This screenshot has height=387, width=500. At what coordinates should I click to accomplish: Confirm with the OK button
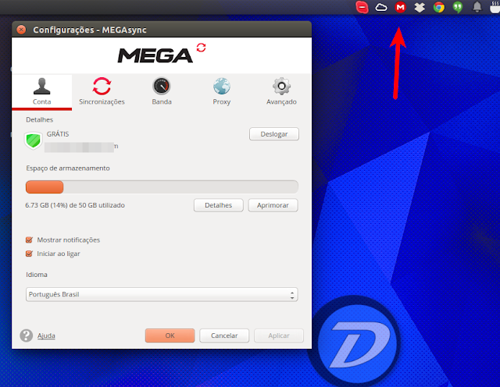[x=170, y=336]
